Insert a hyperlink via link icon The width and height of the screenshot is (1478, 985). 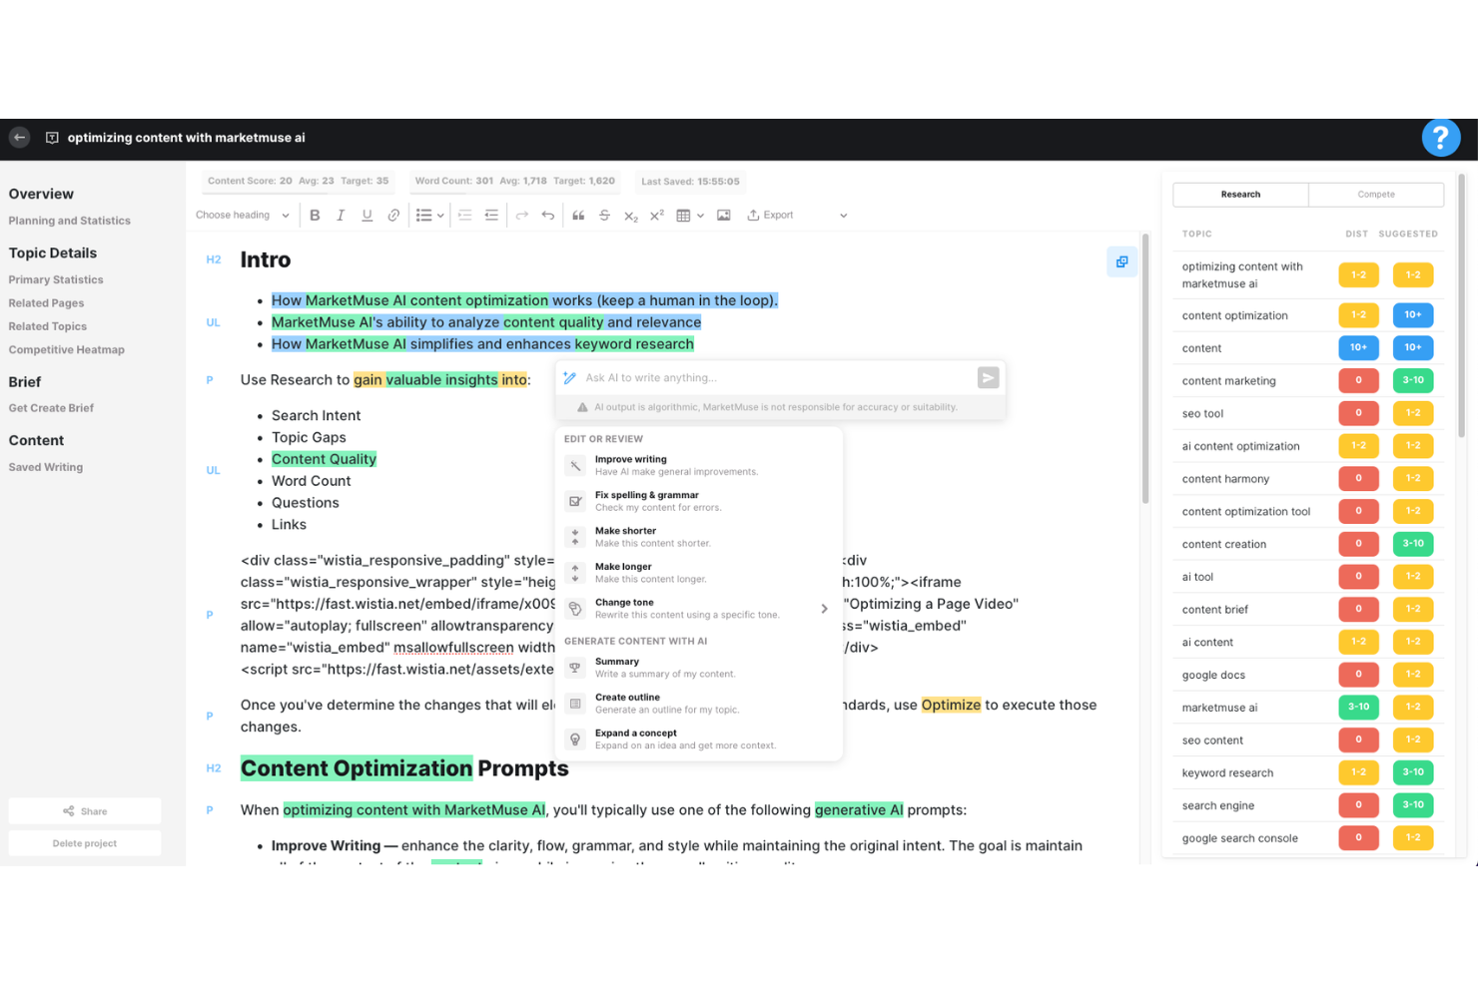(393, 215)
